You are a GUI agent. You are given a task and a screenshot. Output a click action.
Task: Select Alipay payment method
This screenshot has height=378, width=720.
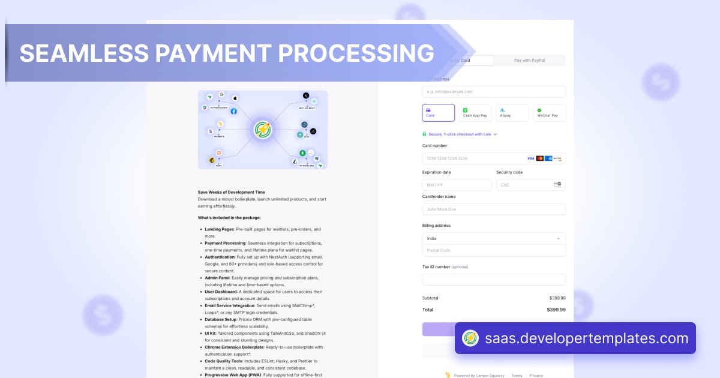[512, 113]
